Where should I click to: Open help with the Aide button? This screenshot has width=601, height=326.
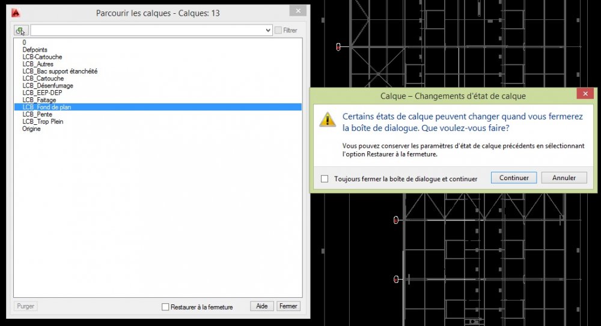pyautogui.click(x=262, y=306)
